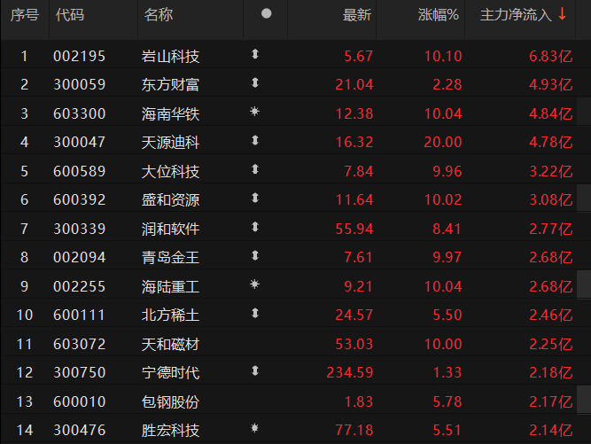The width and height of the screenshot is (591, 444).
Task: Click the marker icon for 宁德时代
Action: 255,370
